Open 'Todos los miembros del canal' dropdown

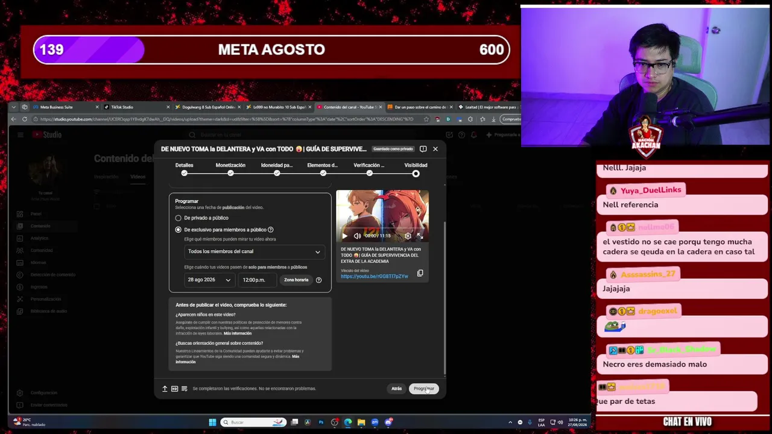[254, 251]
